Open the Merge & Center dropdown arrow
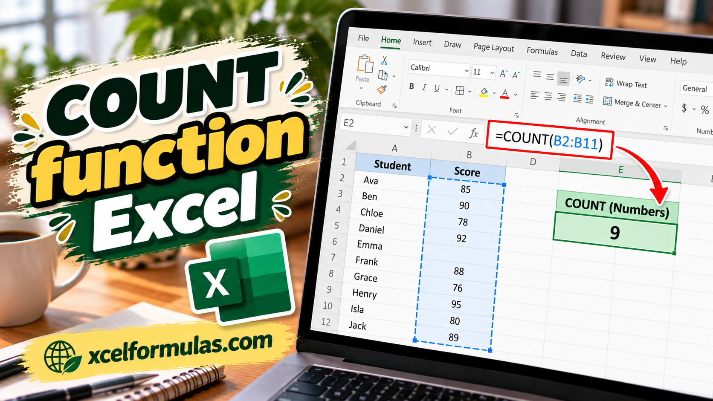The width and height of the screenshot is (713, 401). (666, 106)
